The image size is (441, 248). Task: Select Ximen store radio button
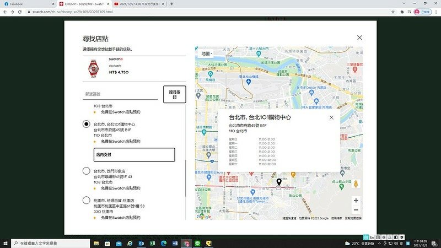pyautogui.click(x=87, y=171)
